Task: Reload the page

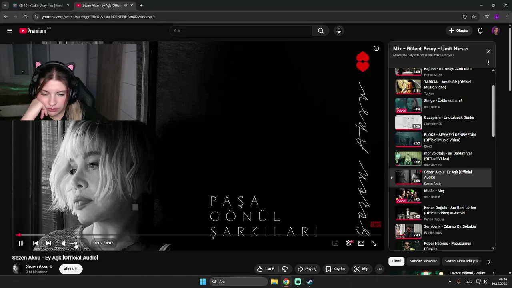Action: pos(25,17)
